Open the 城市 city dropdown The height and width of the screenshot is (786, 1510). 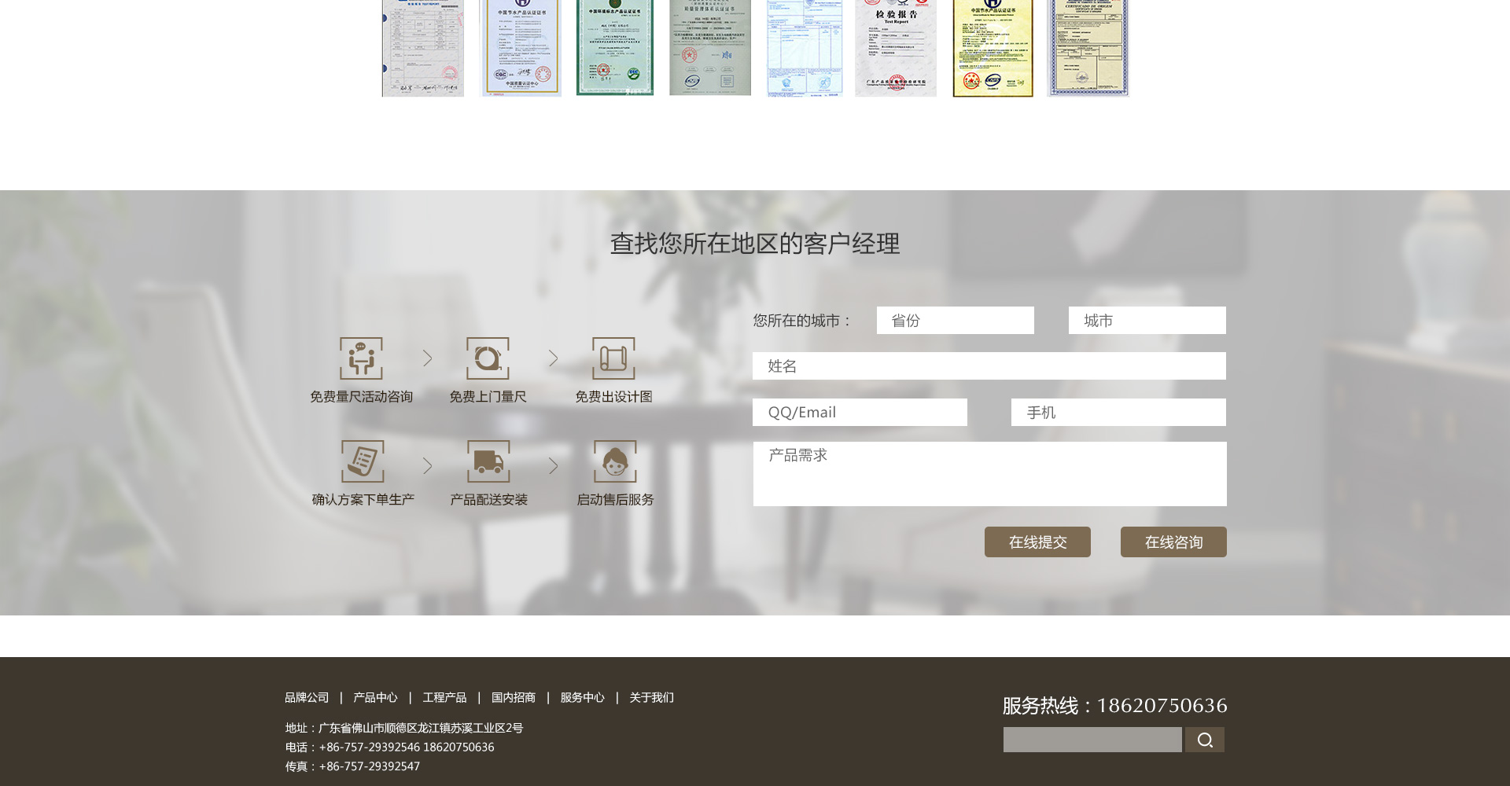1147,321
